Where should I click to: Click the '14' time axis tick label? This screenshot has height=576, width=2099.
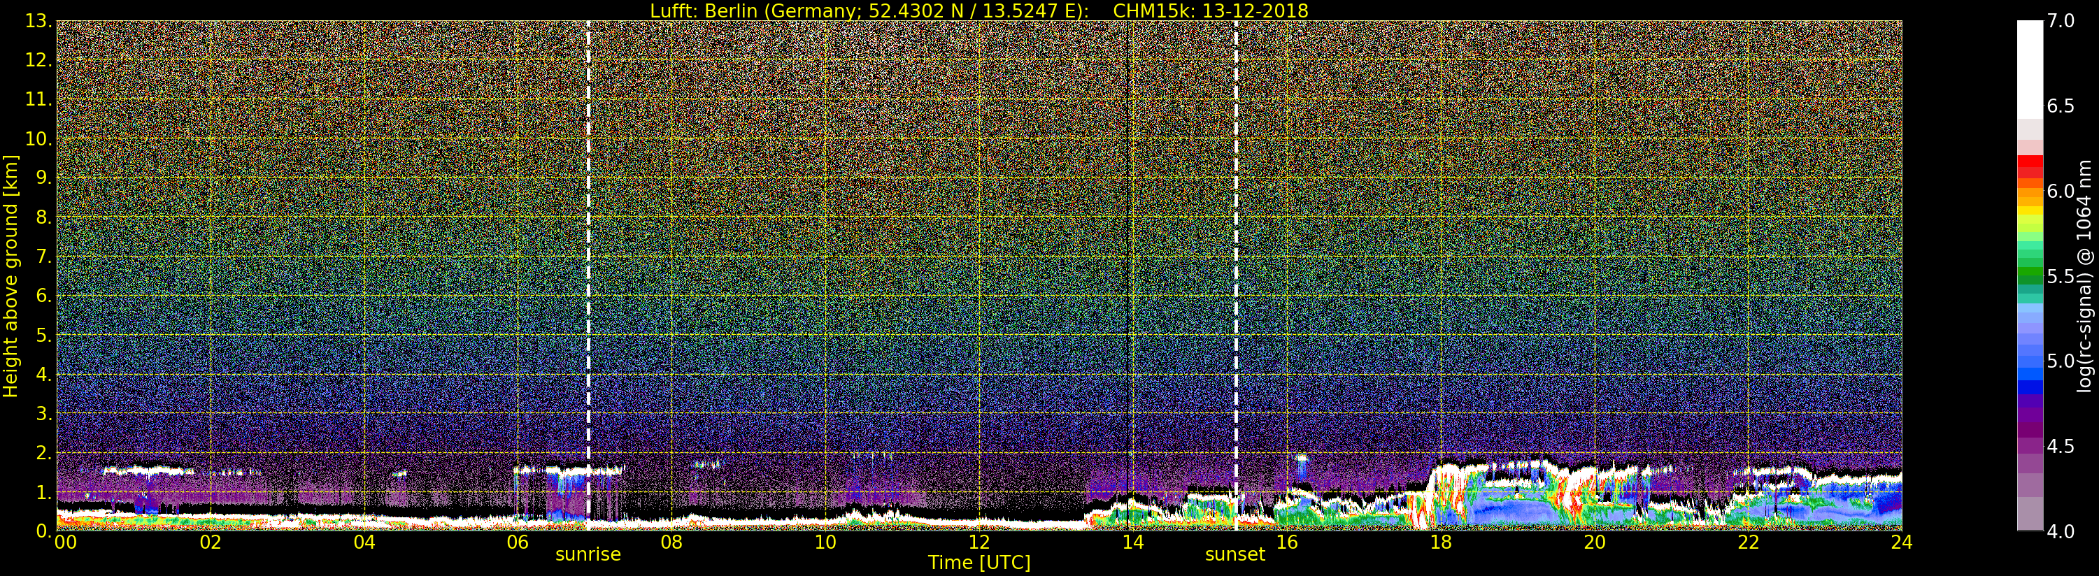(1132, 542)
